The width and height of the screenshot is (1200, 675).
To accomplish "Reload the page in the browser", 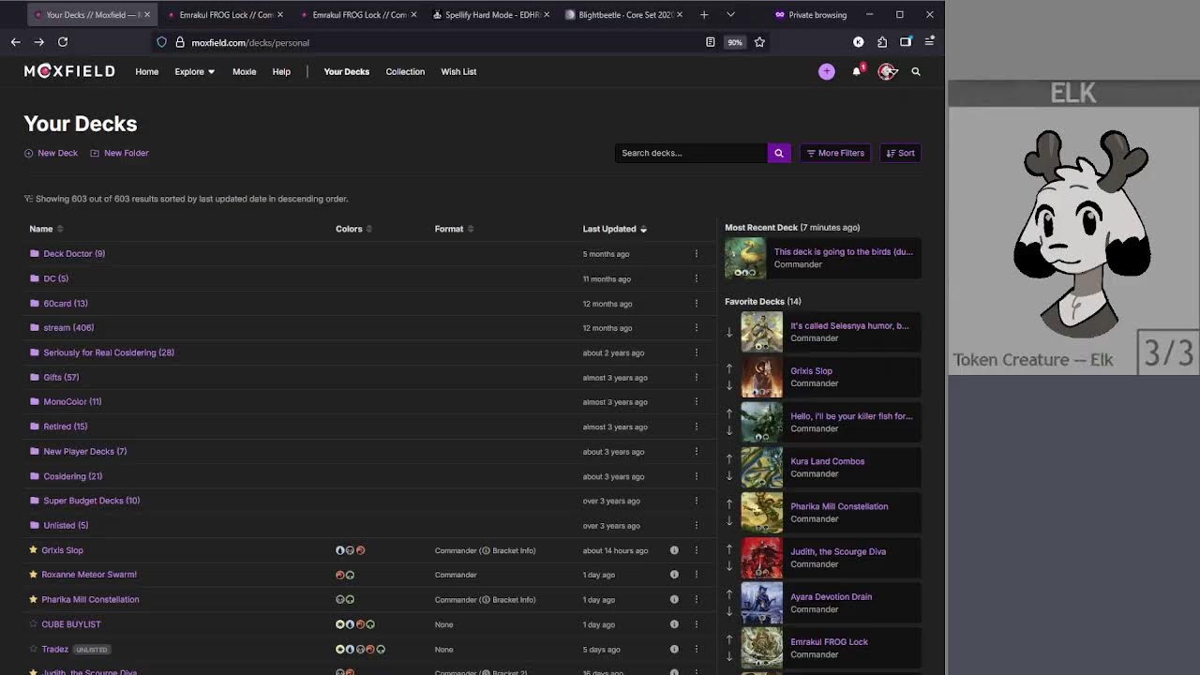I will pos(63,42).
